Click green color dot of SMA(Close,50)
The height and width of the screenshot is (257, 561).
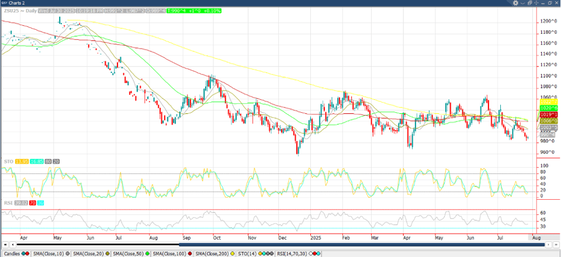147,253
